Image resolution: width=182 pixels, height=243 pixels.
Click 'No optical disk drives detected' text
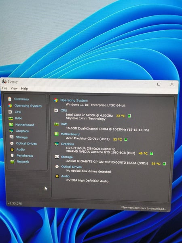click(x=89, y=171)
